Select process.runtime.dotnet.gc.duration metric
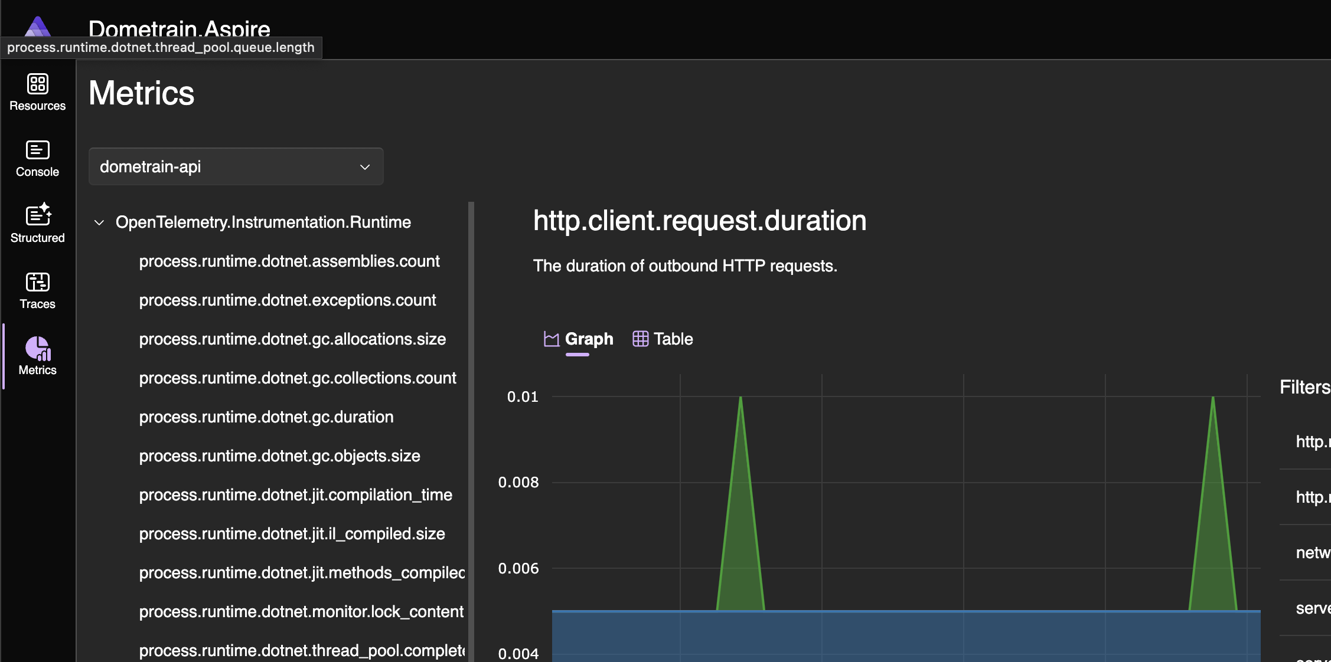Screen dimensions: 1331x662 [266, 417]
